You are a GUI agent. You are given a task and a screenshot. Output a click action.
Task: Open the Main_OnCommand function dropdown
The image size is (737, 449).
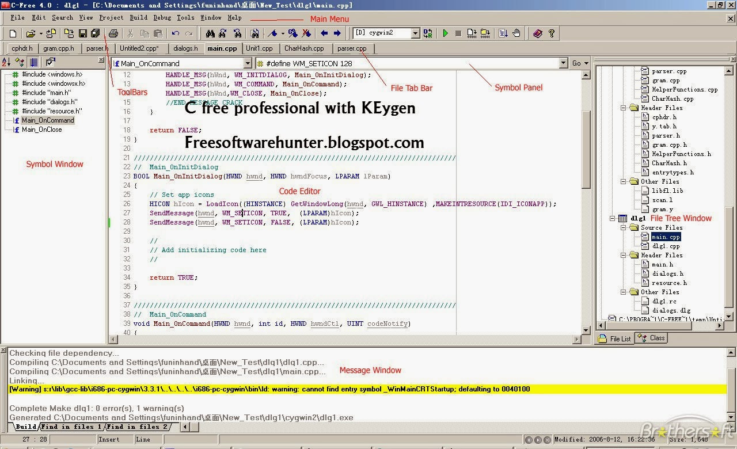pyautogui.click(x=248, y=63)
